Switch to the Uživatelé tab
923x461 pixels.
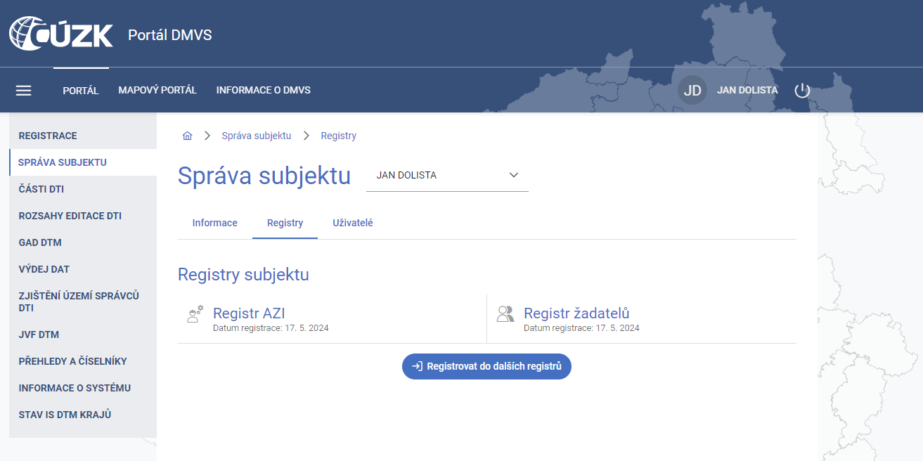[x=352, y=223]
